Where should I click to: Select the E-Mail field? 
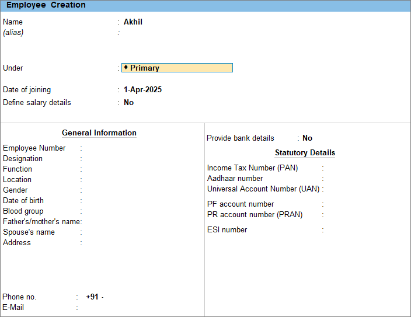pyautogui.click(x=117, y=308)
